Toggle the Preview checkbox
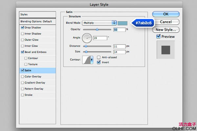Screen dimensions: 197x131 [x=158, y=37]
